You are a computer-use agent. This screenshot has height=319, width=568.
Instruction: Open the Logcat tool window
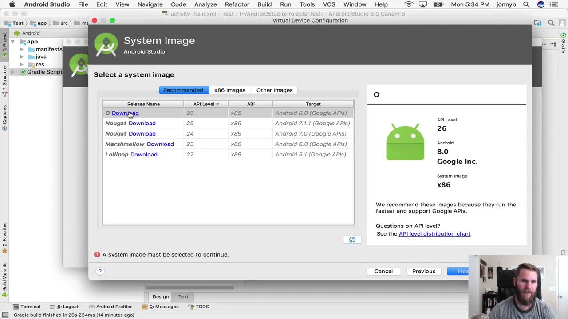[64, 307]
